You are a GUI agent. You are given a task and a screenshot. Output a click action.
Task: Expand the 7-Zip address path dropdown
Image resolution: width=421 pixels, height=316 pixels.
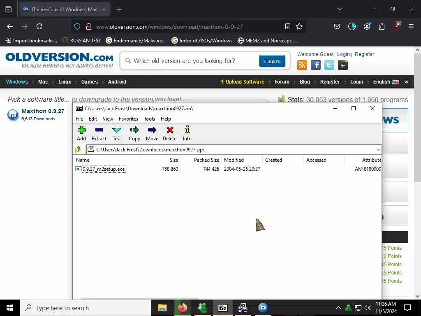(x=378, y=150)
